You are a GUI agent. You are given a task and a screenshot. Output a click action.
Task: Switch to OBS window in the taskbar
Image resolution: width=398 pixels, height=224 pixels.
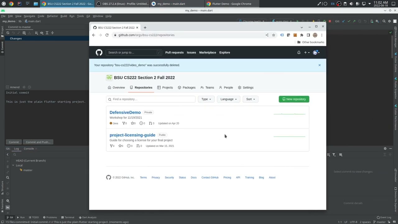(122, 4)
